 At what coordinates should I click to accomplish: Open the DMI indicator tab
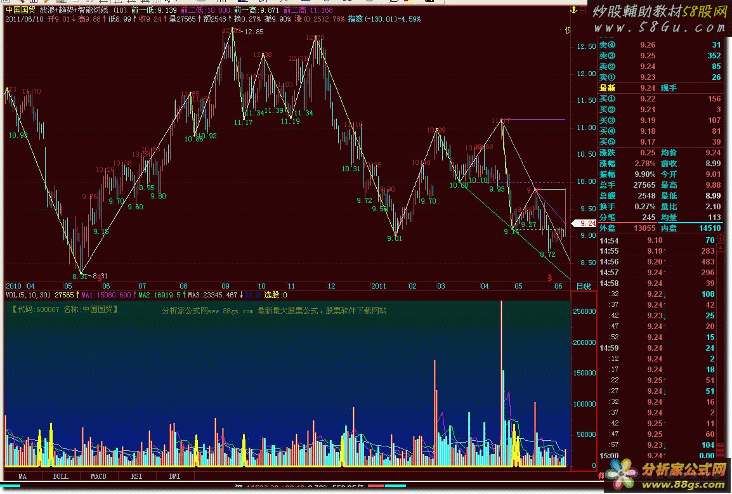pyautogui.click(x=174, y=476)
